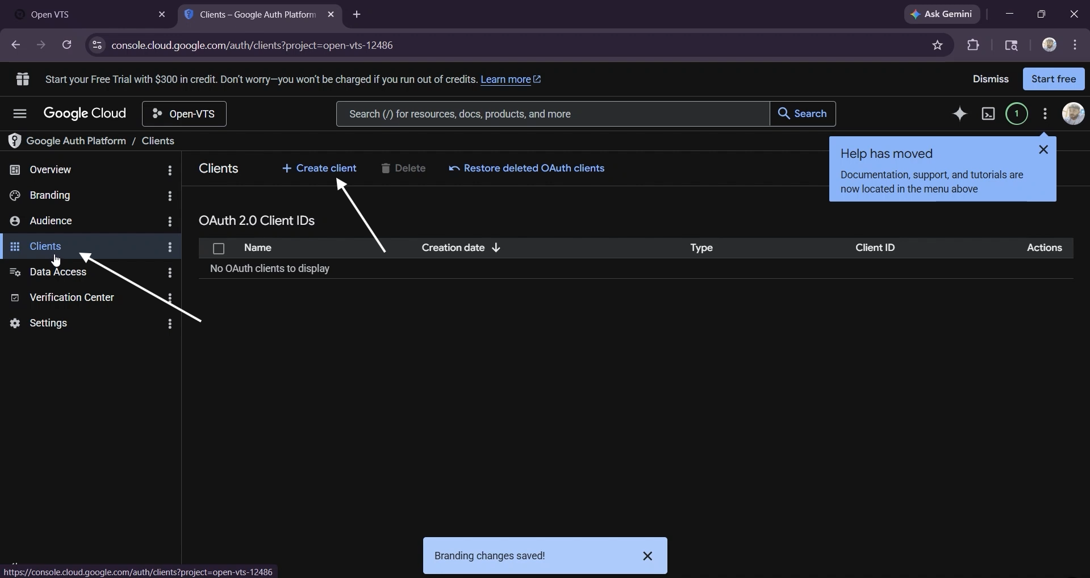Open the header three-dot settings menu

[1045, 114]
